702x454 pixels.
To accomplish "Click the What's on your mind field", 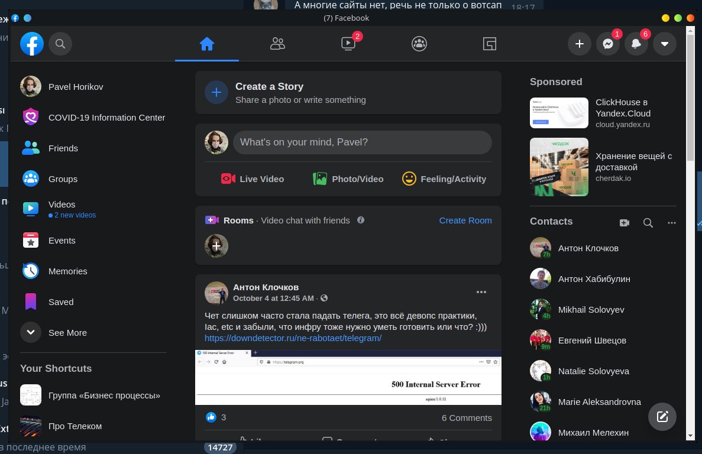I will [362, 142].
